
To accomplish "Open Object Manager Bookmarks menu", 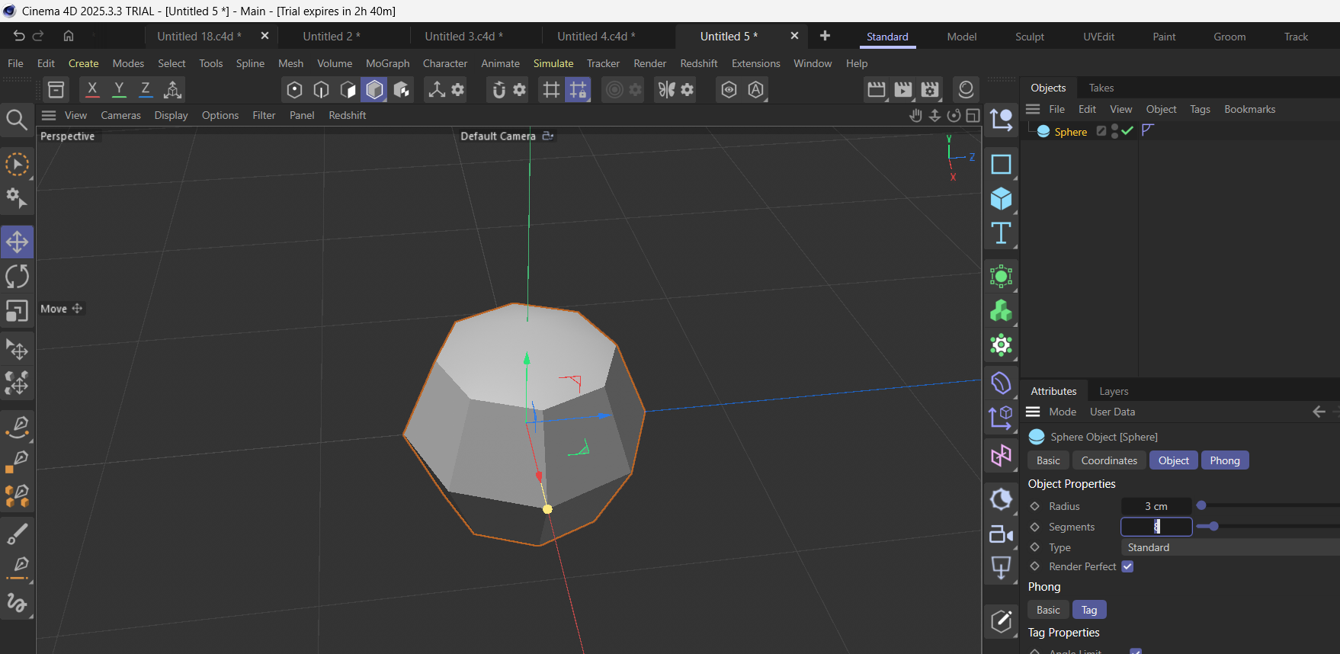I will (x=1249, y=109).
